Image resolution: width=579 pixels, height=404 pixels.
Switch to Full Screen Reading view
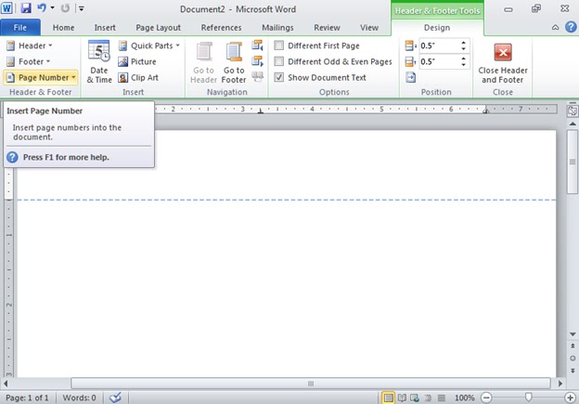click(402, 397)
